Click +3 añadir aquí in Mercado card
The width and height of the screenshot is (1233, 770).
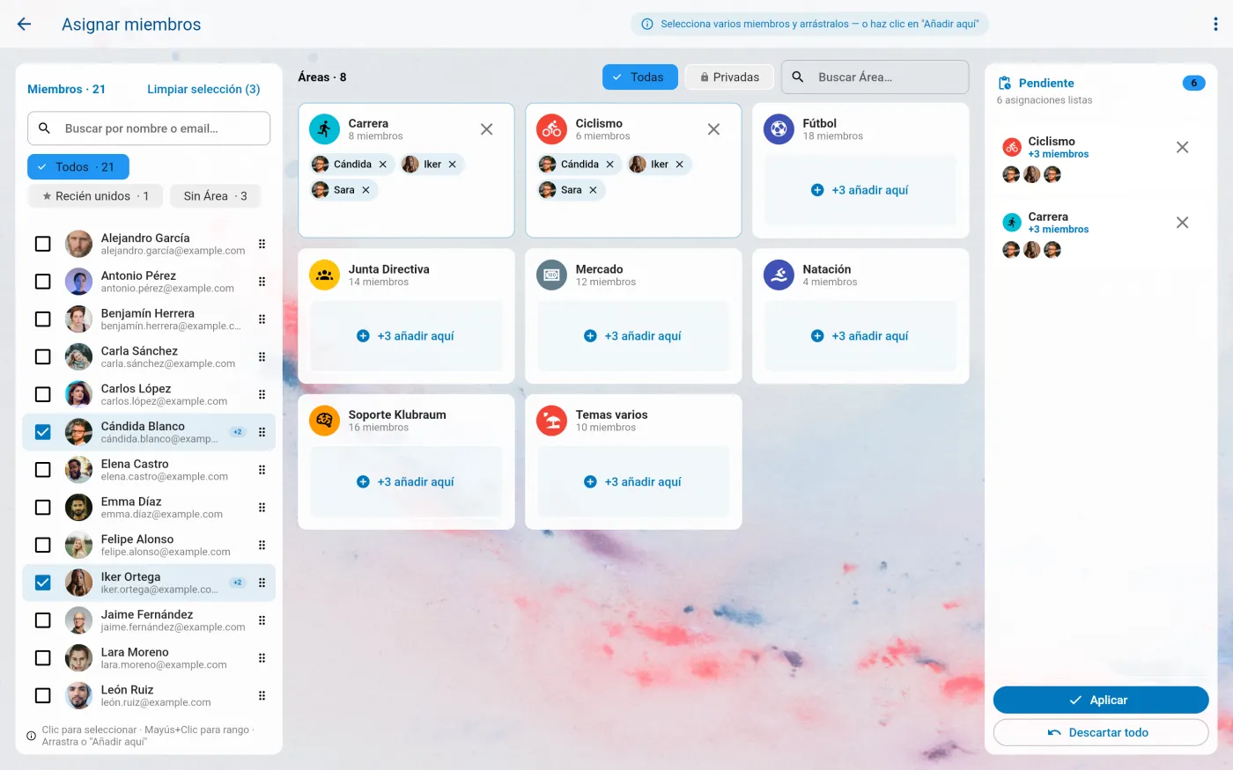click(x=633, y=336)
